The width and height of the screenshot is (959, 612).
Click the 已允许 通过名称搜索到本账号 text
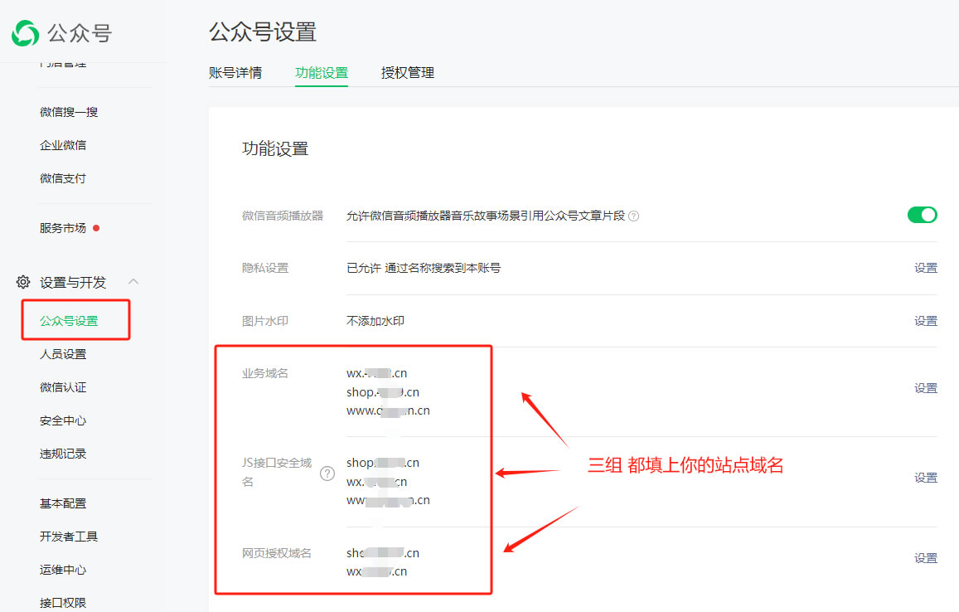click(424, 268)
